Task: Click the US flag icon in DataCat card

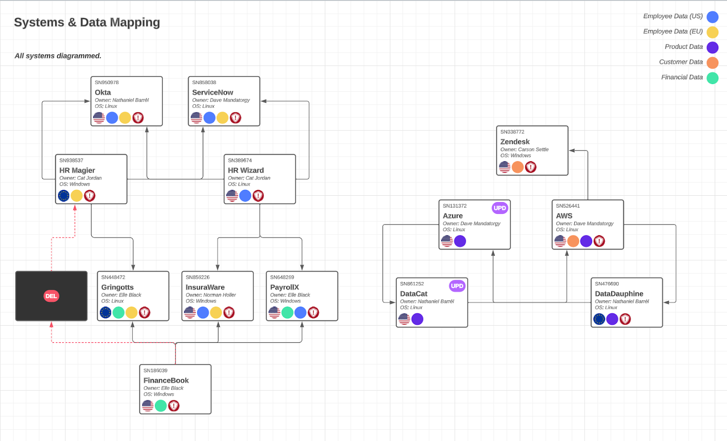Action: point(404,319)
